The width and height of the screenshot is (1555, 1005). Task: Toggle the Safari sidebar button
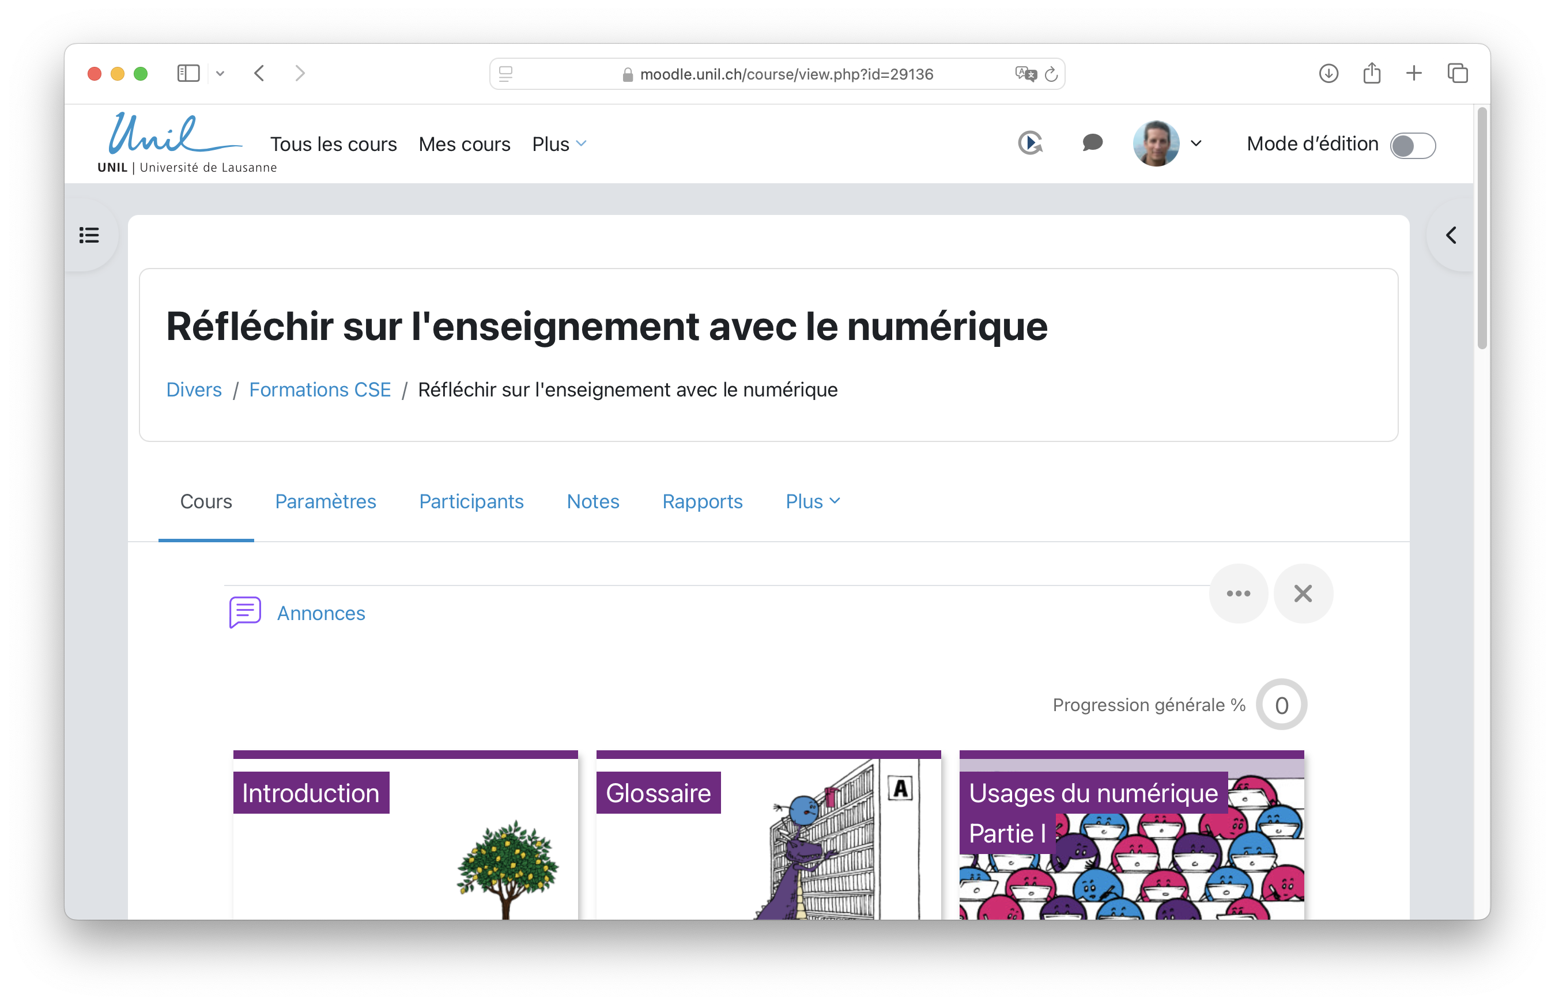tap(188, 73)
